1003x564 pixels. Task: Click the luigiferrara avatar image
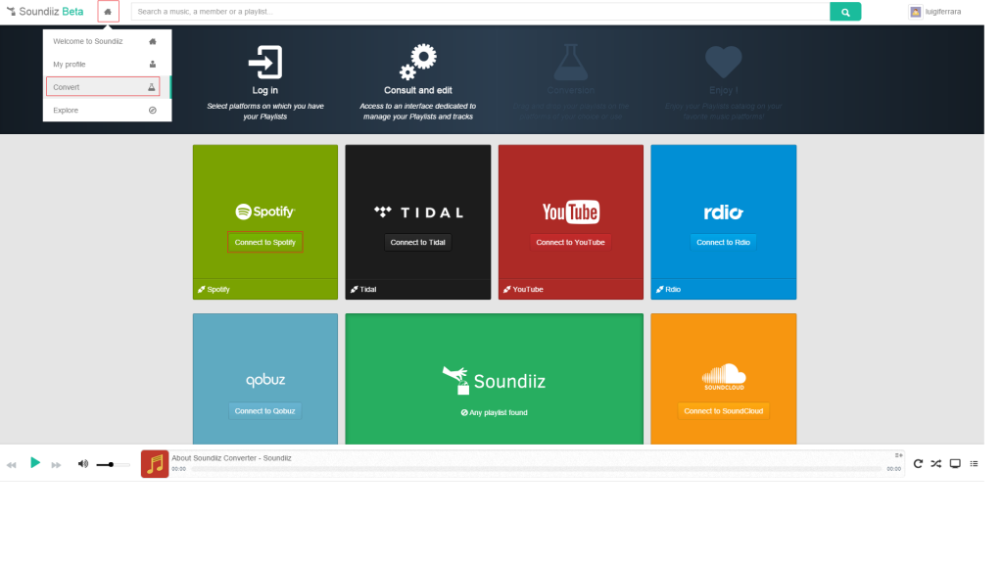tap(916, 12)
